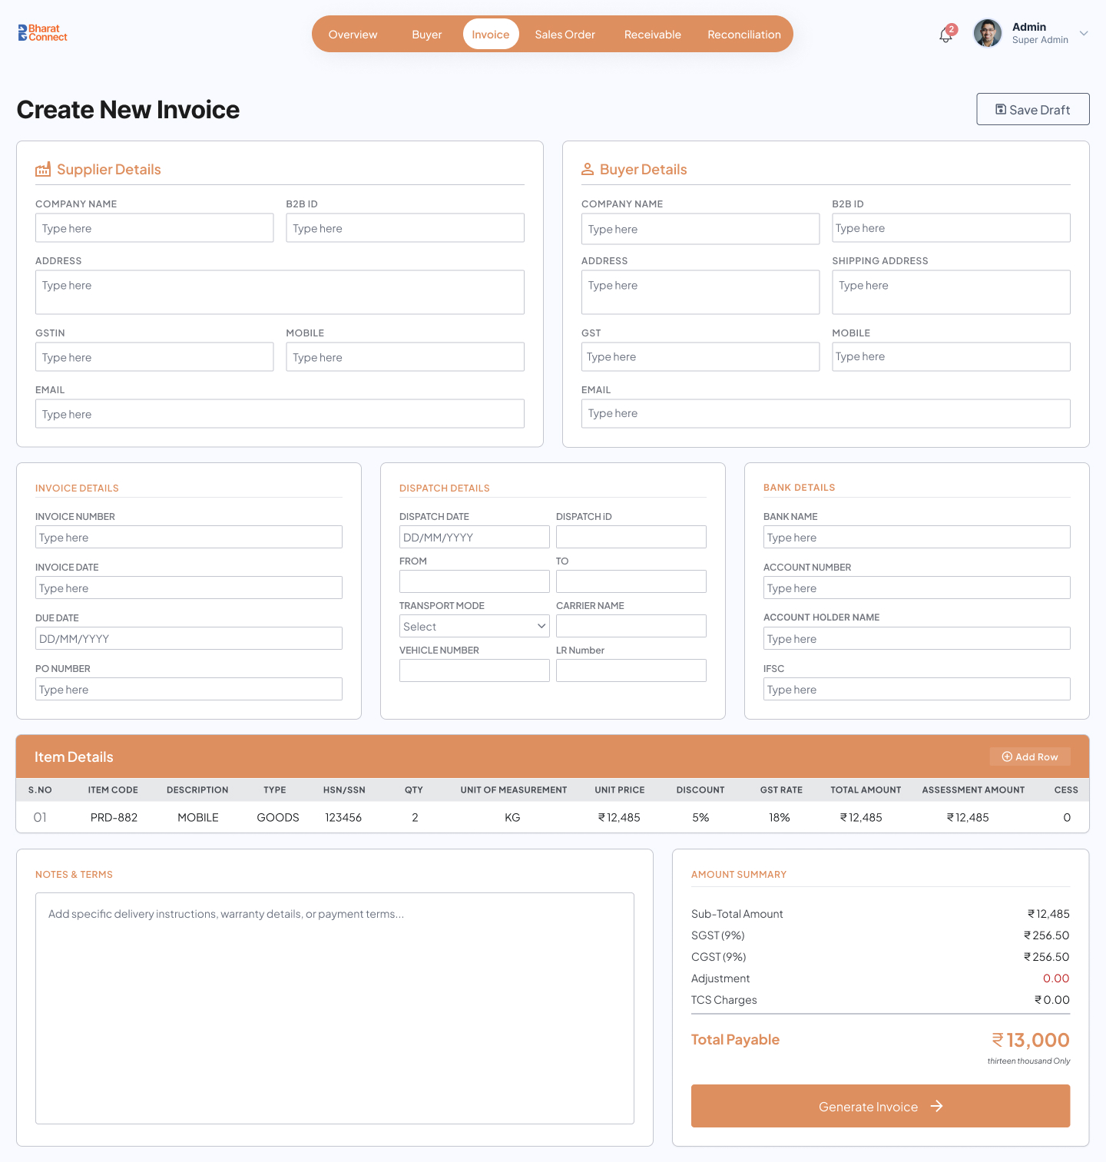
Task: Click the save disk icon on Save Draft
Action: [x=1001, y=109]
